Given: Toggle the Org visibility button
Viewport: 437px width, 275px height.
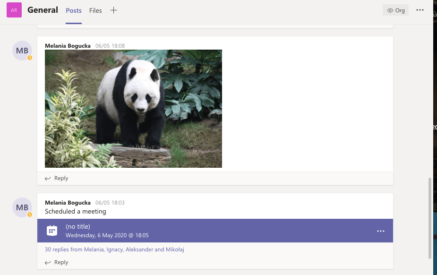Looking at the screenshot, I should pyautogui.click(x=395, y=10).
